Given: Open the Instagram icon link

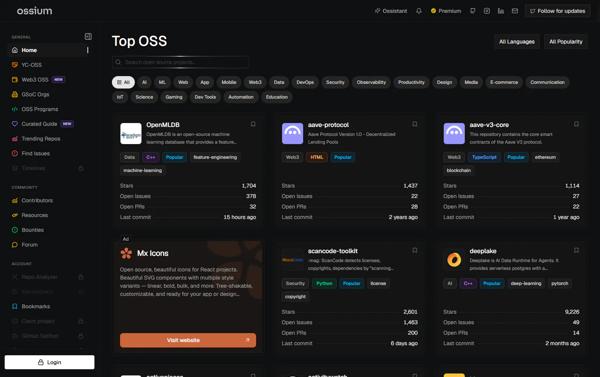Looking at the screenshot, I should pos(487,11).
